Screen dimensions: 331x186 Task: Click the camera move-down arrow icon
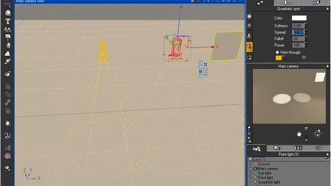(306, 139)
